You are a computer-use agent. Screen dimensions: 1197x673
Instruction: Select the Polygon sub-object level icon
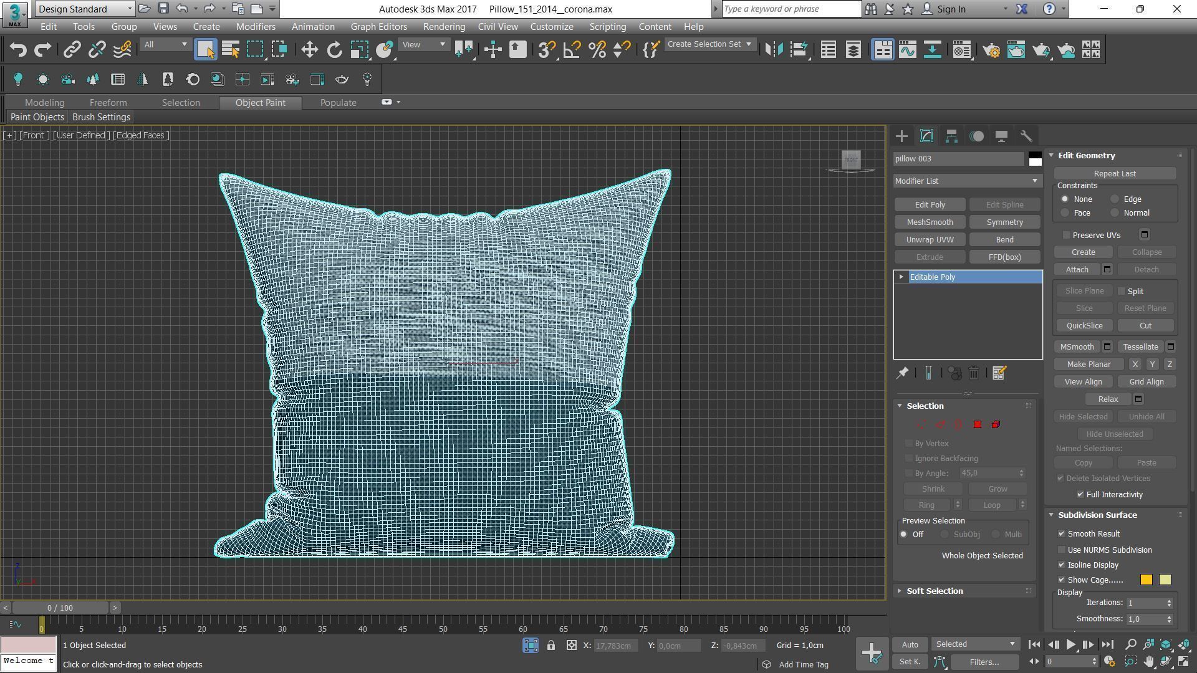point(977,424)
